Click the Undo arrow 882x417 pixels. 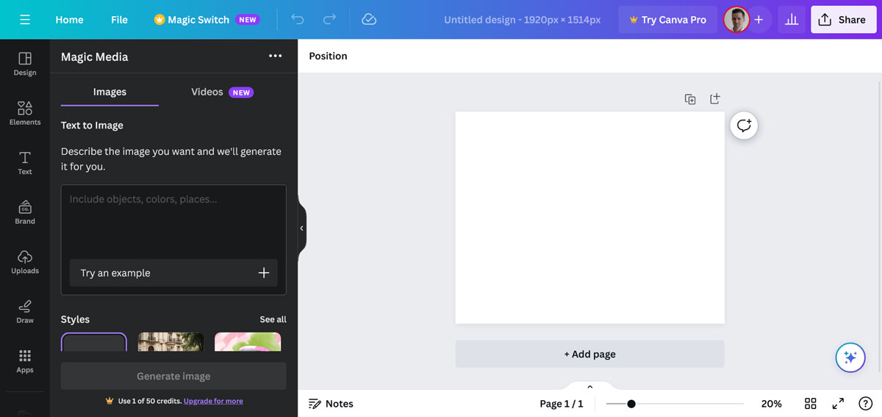tap(298, 20)
